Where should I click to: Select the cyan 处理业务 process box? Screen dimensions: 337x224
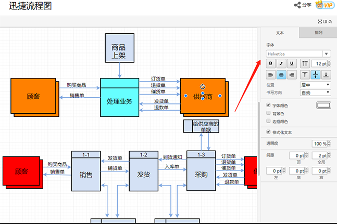[x=119, y=98]
